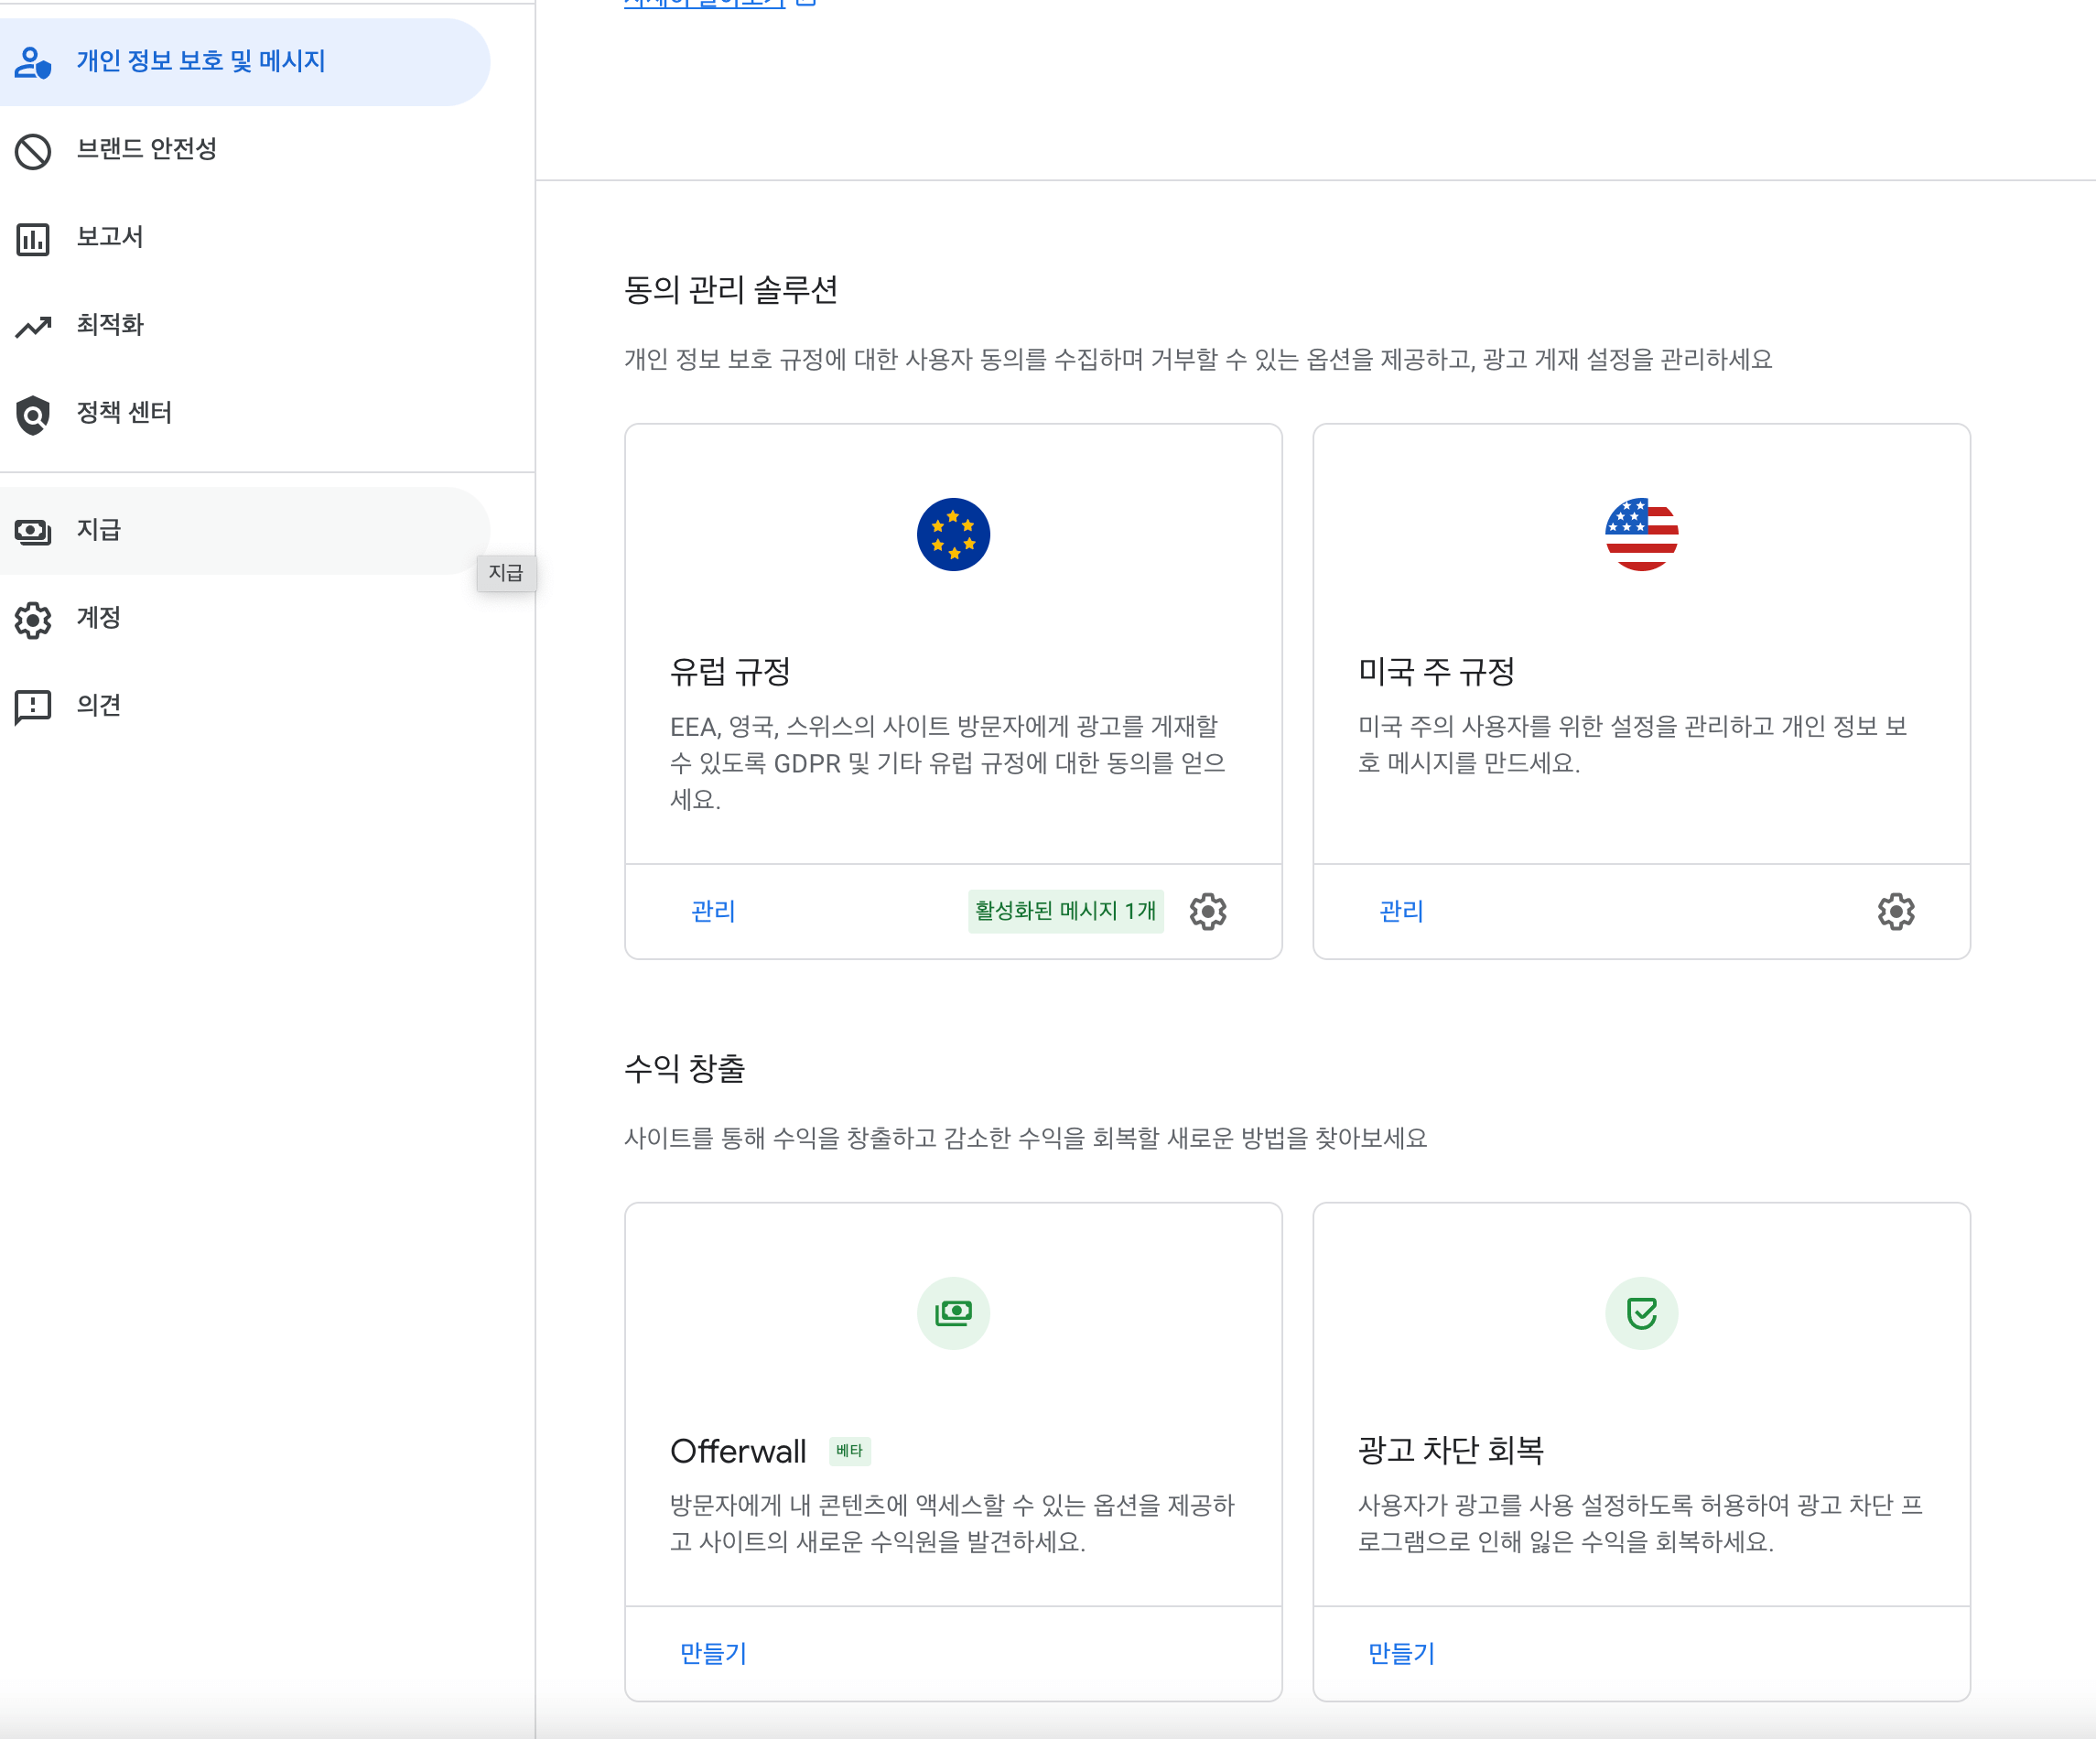Viewport: 2096px width, 1739px height.
Task: Click the shield-check icon on 광고 차단 회복 card
Action: pyautogui.click(x=1641, y=1312)
